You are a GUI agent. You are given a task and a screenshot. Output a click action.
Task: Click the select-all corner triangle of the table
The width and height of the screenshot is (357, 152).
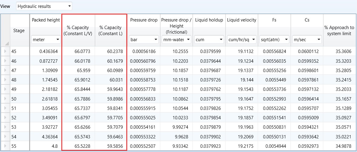pyautogui.click(x=6, y=43)
